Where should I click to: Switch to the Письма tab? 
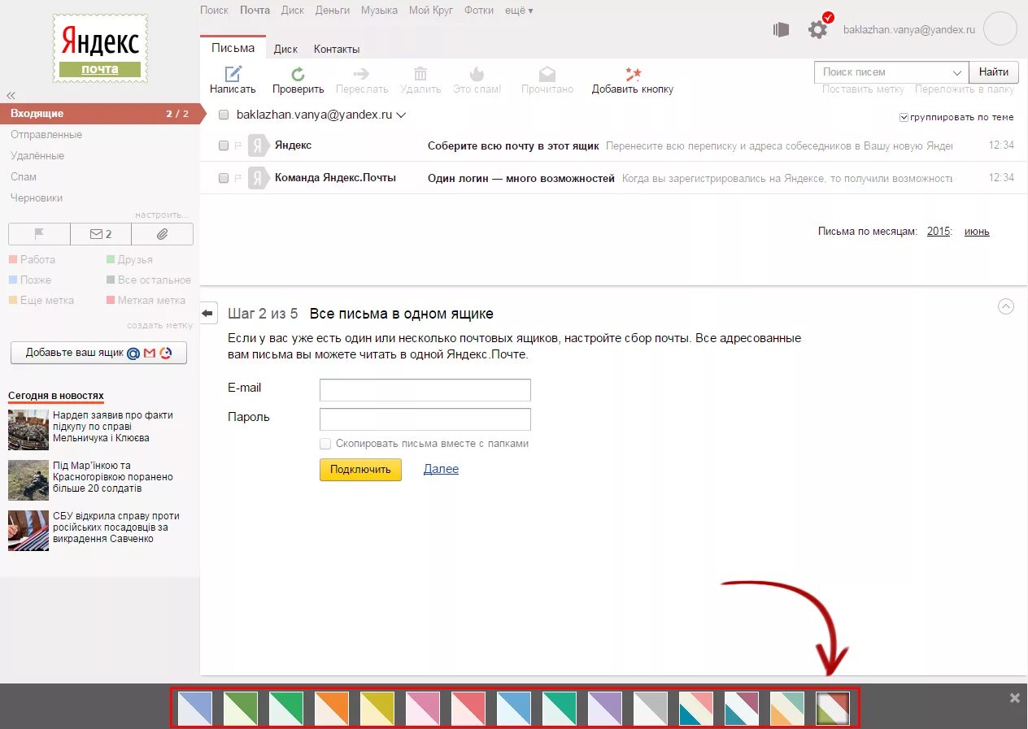[x=233, y=48]
